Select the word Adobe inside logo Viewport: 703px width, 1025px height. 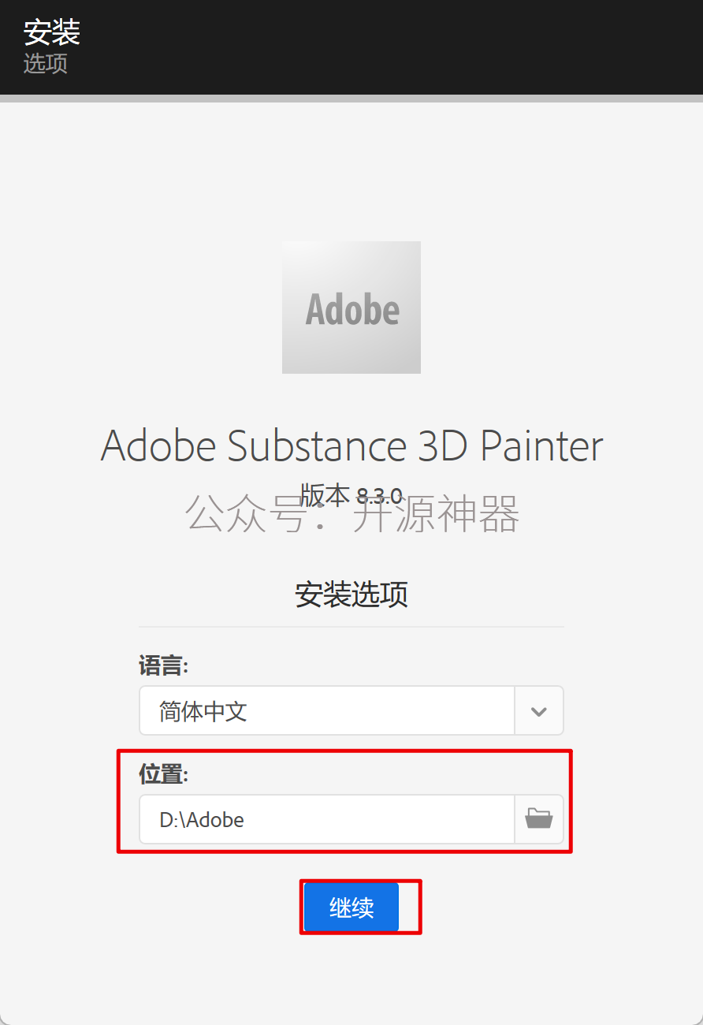point(352,309)
